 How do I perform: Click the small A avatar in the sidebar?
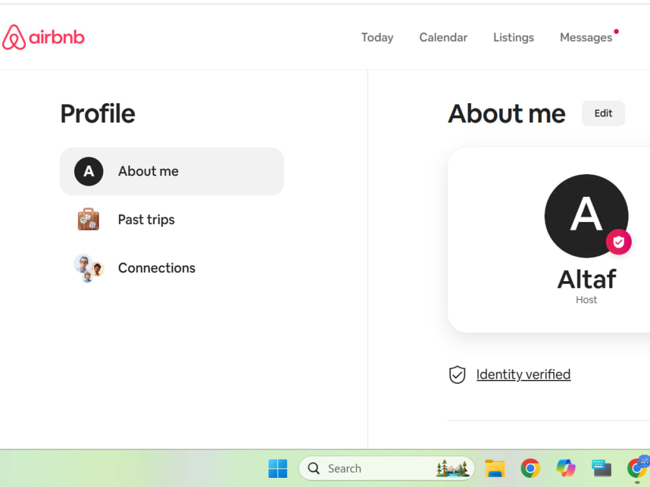(88, 171)
